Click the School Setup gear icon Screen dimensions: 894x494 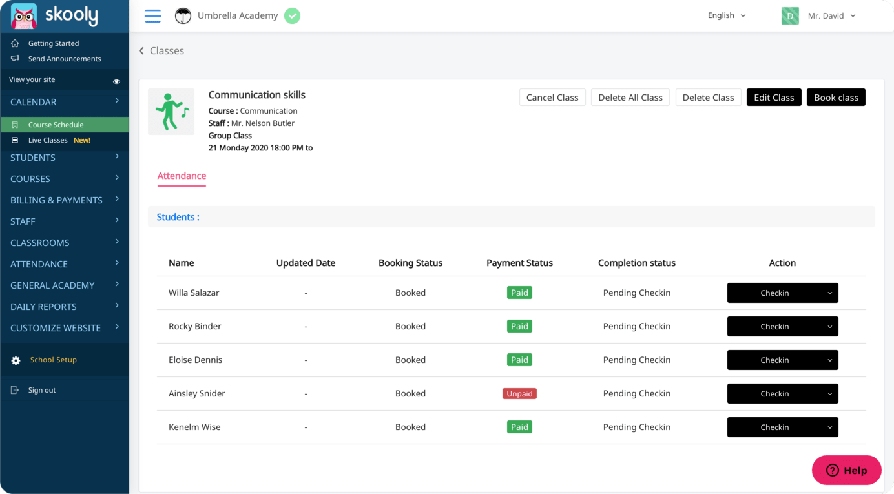pos(16,360)
